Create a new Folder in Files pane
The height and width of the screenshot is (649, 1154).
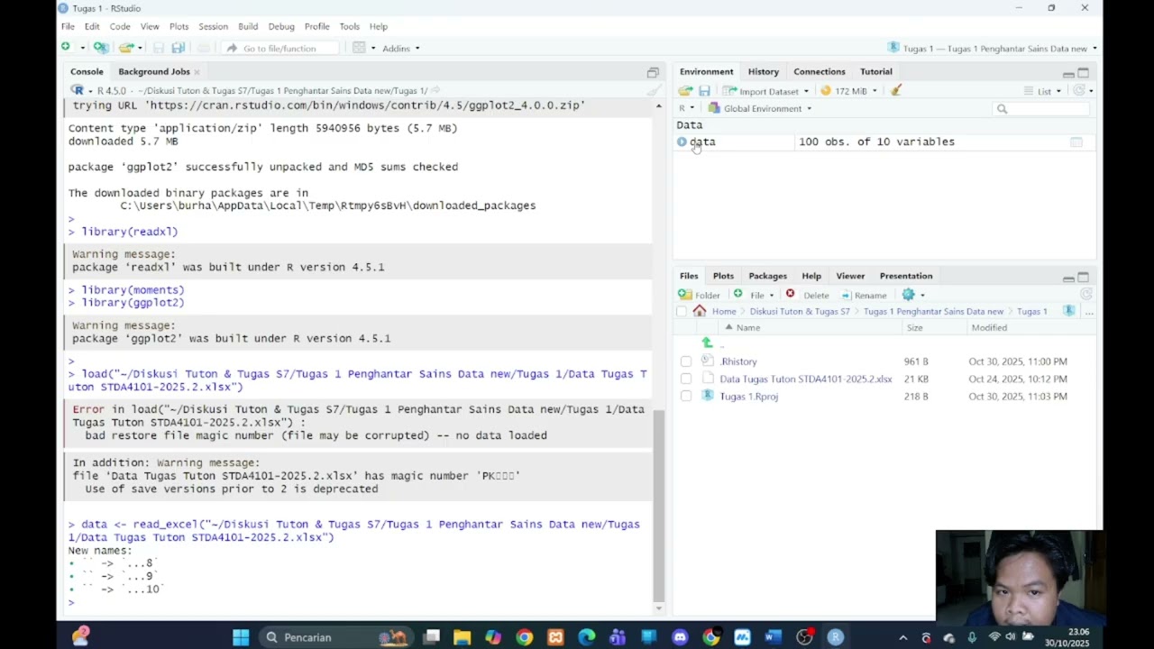(x=700, y=295)
